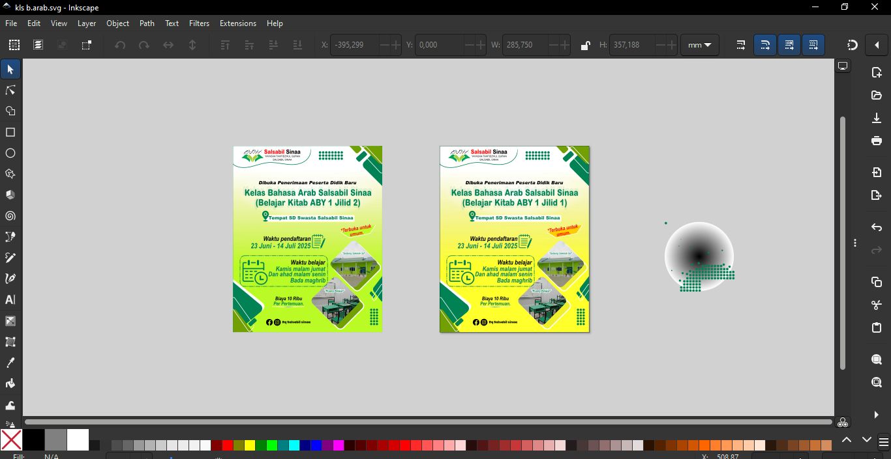The height and width of the screenshot is (459, 891).
Task: Select the Shape Builder tool
Action: pyautogui.click(x=10, y=111)
